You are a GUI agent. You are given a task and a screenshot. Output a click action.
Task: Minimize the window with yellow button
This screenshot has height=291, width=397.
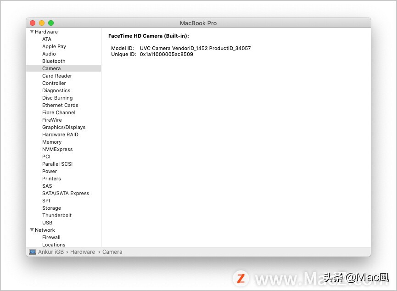click(42, 23)
